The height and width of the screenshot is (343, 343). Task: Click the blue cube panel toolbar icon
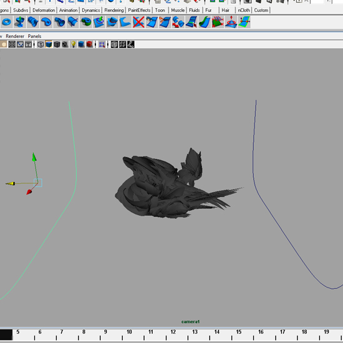pos(81,44)
